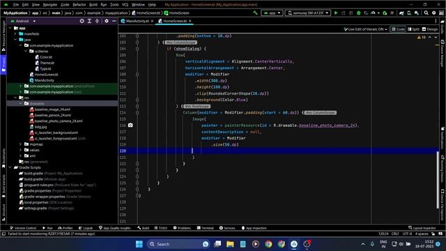The image size is (446, 251).
Task: Go to previous highlighted error arrow
Action: (x=430, y=37)
